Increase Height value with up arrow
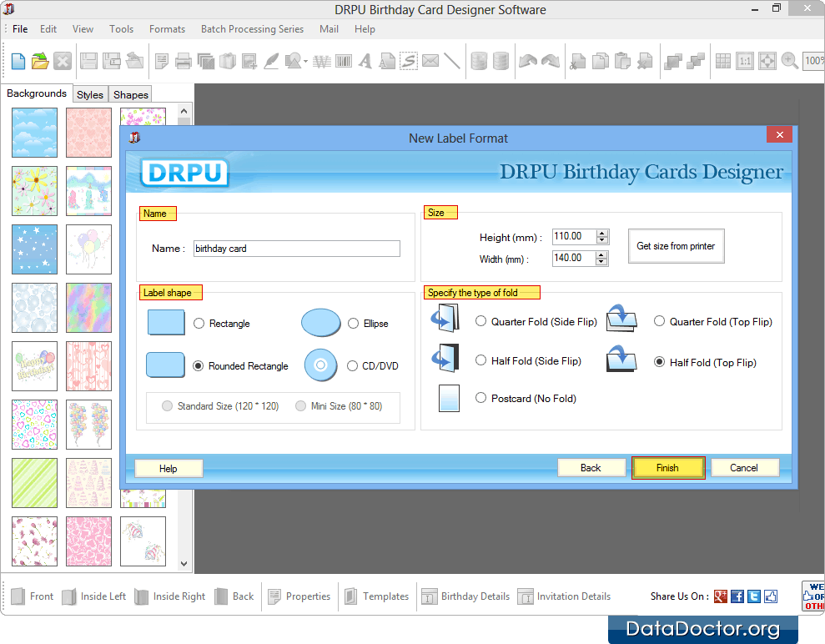This screenshot has height=644, width=825. pyautogui.click(x=602, y=233)
